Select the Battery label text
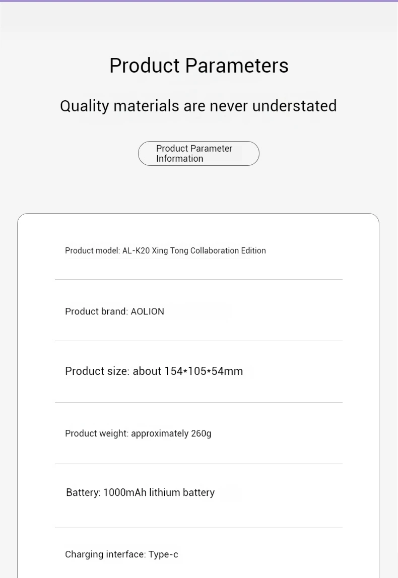This screenshot has width=398, height=578. (x=83, y=493)
